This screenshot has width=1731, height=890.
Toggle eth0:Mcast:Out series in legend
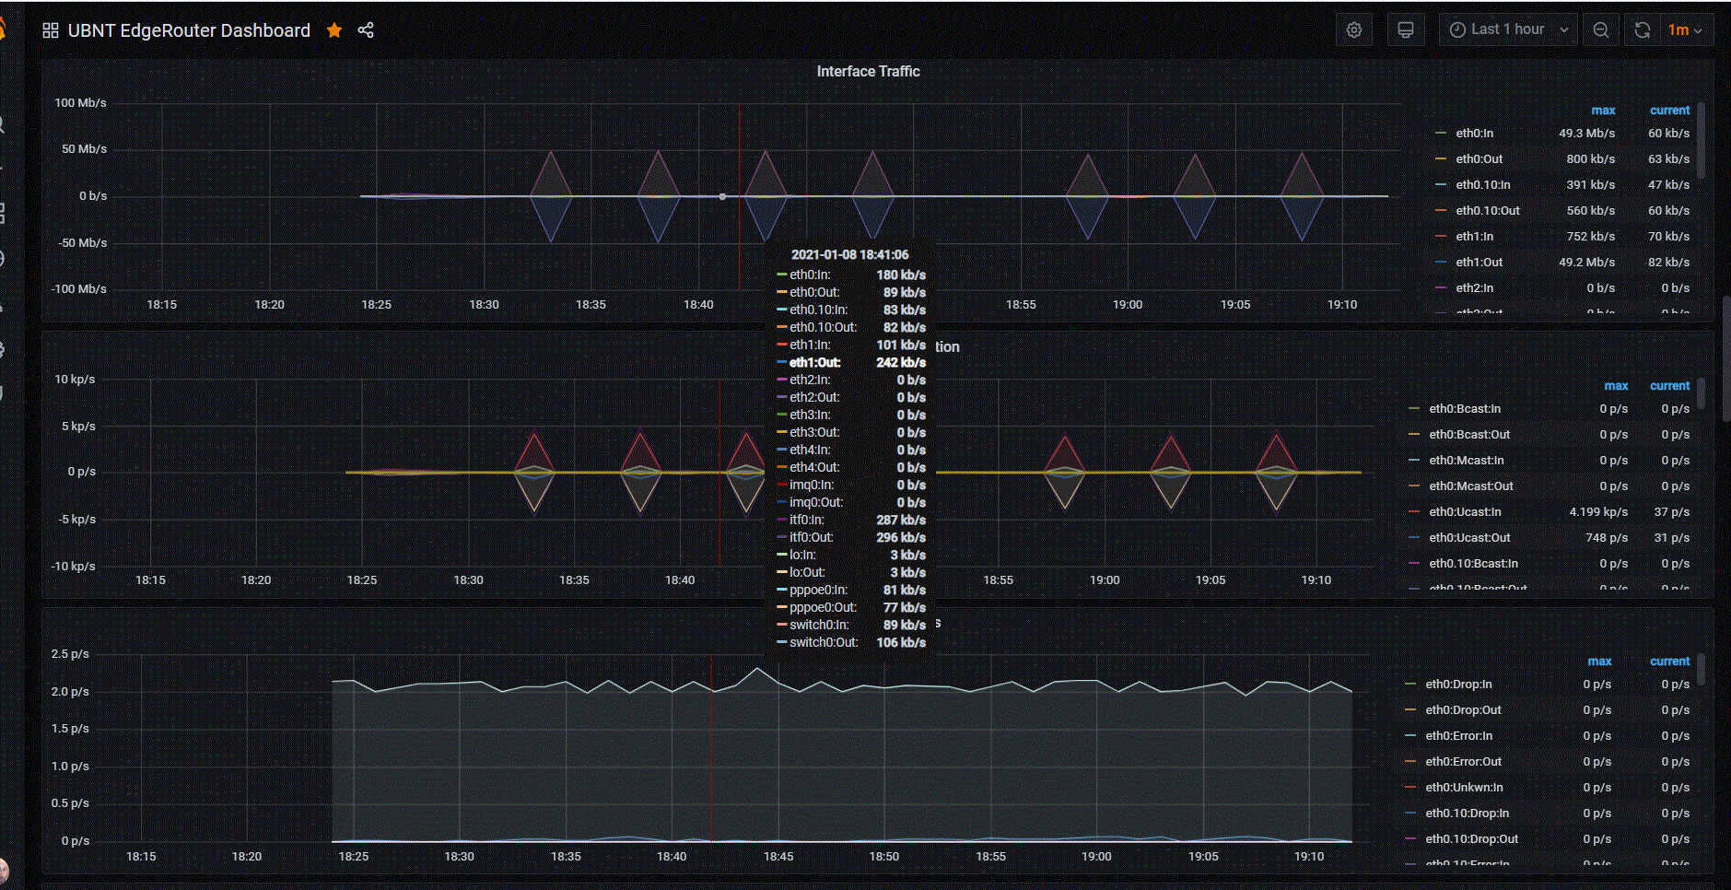1470,486
